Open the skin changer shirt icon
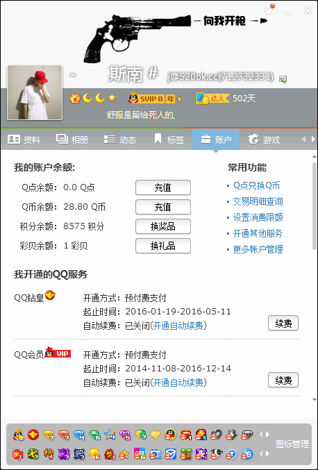The width and height of the screenshot is (318, 470). (x=268, y=11)
